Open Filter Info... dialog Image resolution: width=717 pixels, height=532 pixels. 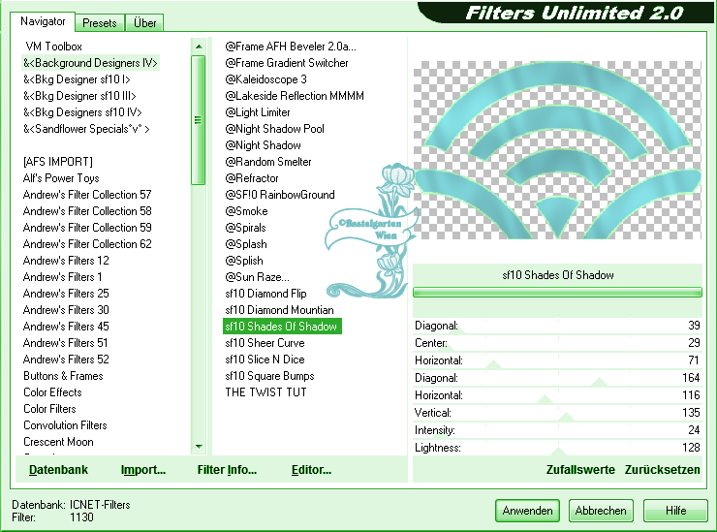(x=227, y=470)
